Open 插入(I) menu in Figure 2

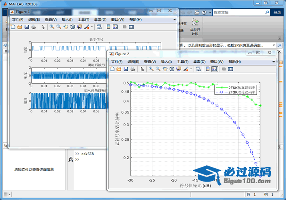tap(166, 62)
